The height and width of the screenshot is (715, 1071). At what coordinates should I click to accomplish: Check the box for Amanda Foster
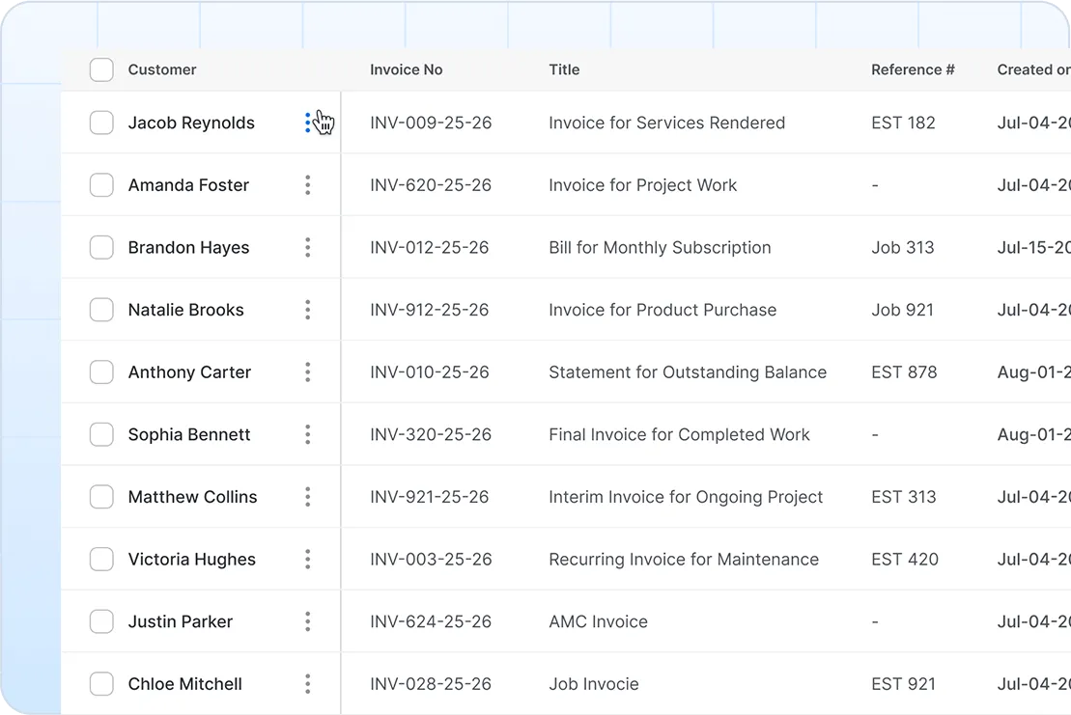coord(101,185)
